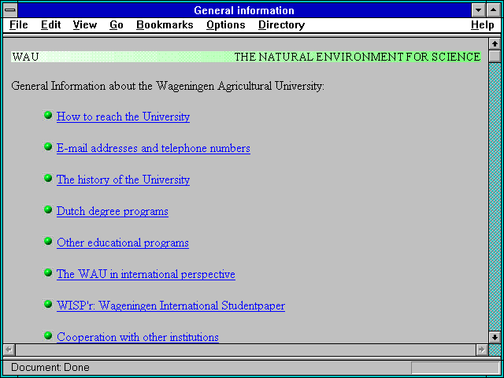The height and width of the screenshot is (378, 504).
Task: Click green bullet beside E-mail addresses link
Action: [48, 146]
